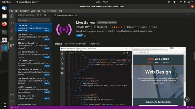Install Live Share Extension Pack
Viewport: 195px width, 109px height.
47,84
